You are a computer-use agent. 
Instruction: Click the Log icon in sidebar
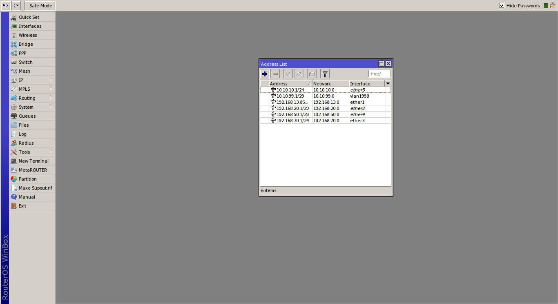tap(14, 134)
